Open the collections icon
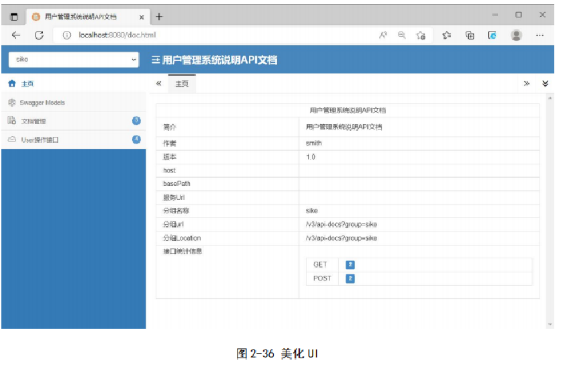Image resolution: width=563 pixels, height=369 pixels. pyautogui.click(x=470, y=35)
